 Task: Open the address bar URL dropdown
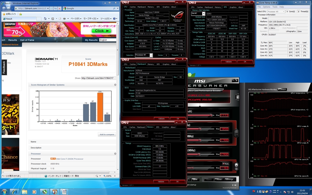coord(48,8)
